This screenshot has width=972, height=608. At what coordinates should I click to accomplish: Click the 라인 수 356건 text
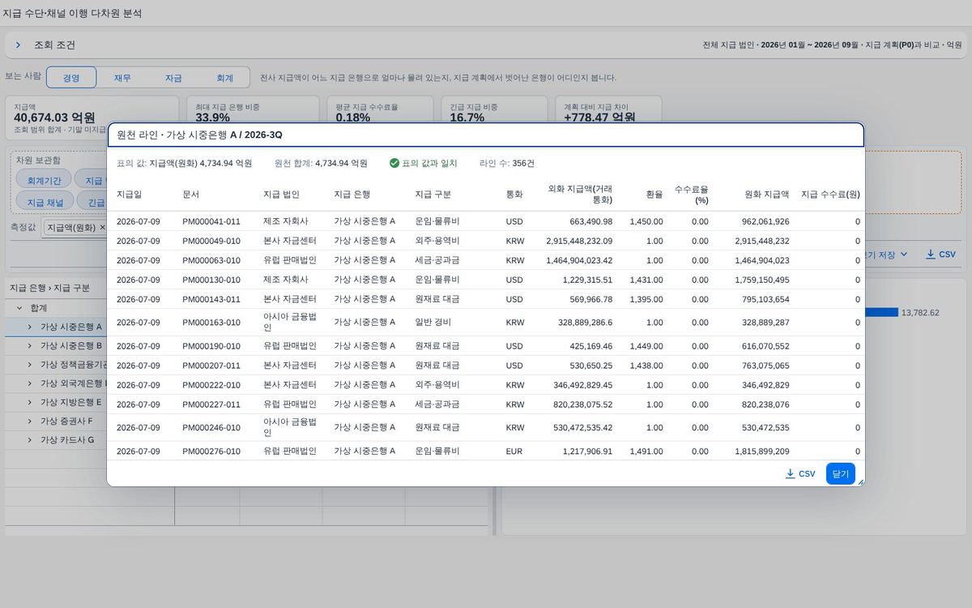[x=507, y=163]
